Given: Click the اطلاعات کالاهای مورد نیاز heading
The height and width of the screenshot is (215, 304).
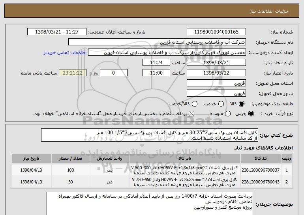Looking at the screenshot, I should tap(263, 148).
